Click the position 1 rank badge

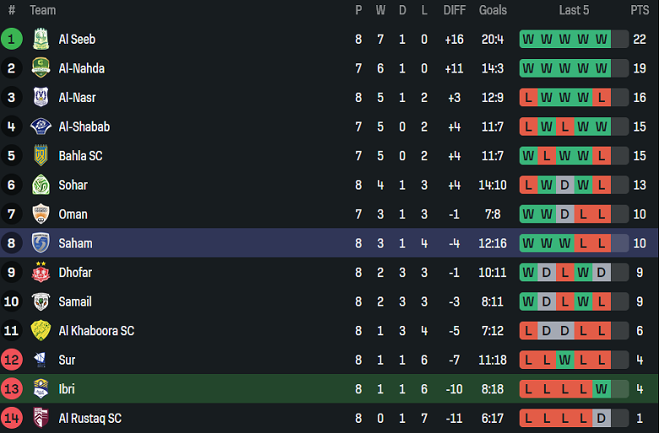(12, 39)
